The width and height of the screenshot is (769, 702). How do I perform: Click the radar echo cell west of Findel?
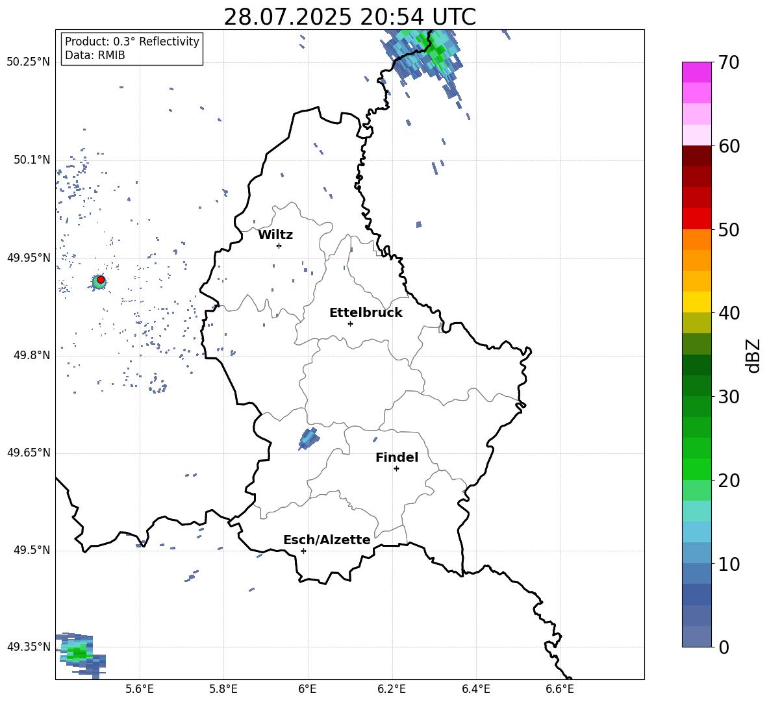tap(308, 438)
